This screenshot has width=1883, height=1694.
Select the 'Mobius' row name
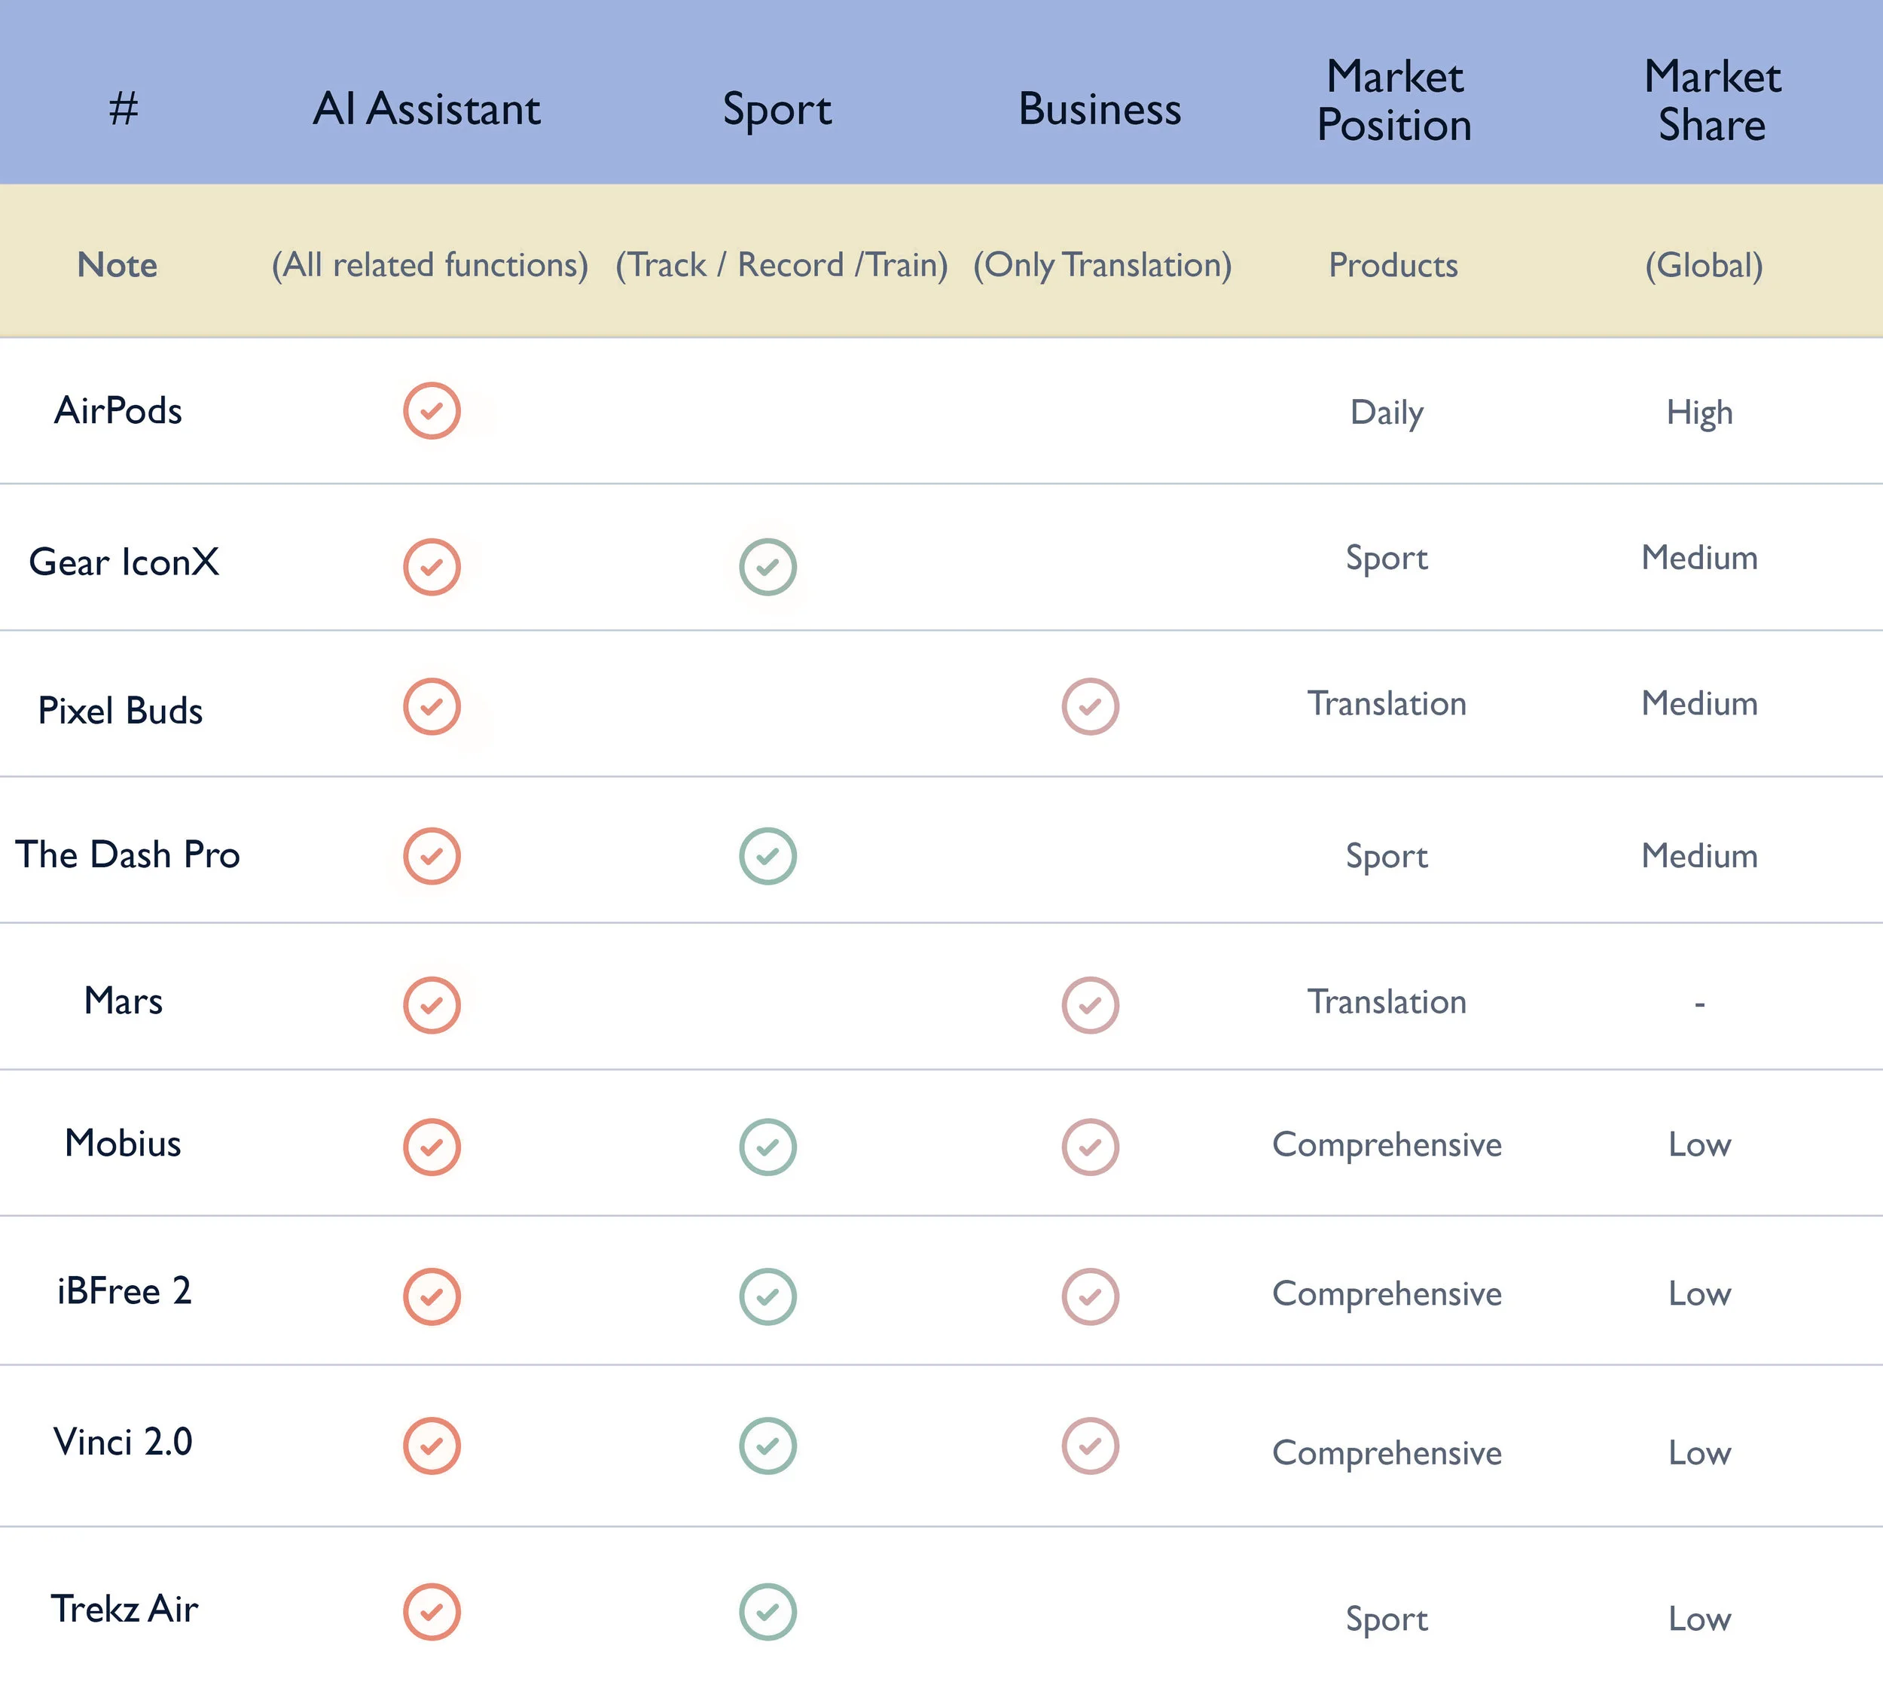click(x=123, y=1143)
